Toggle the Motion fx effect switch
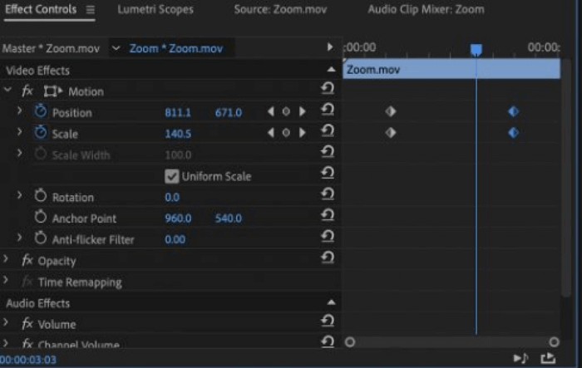 pyautogui.click(x=27, y=91)
